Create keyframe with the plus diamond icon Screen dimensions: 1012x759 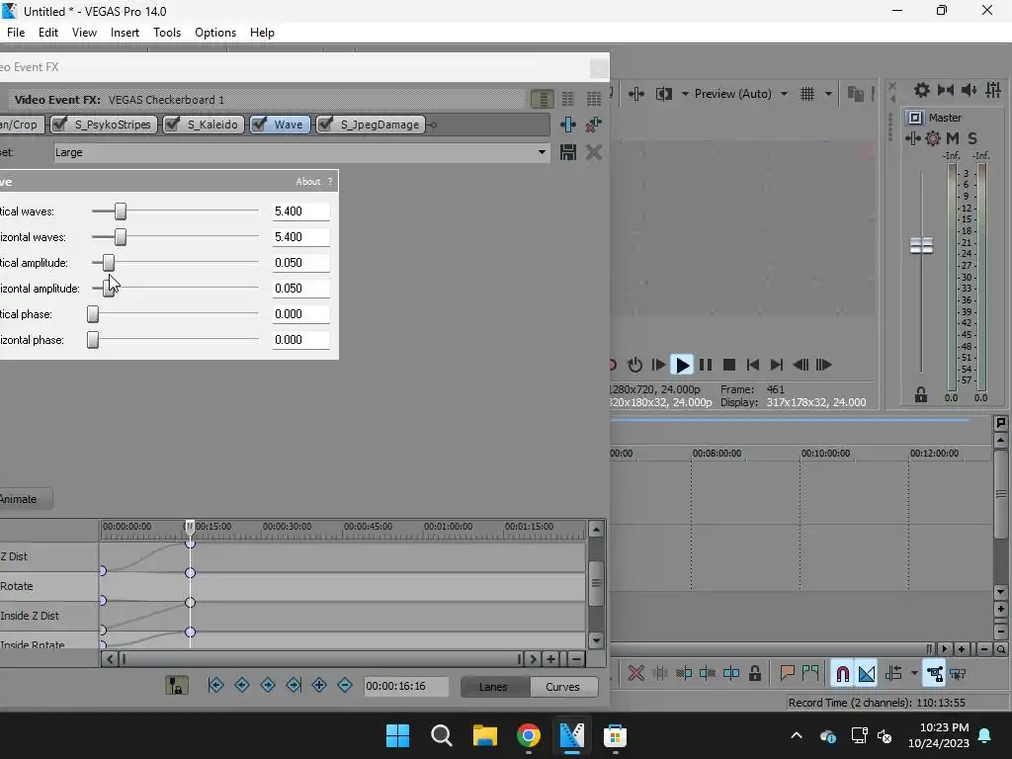[319, 686]
